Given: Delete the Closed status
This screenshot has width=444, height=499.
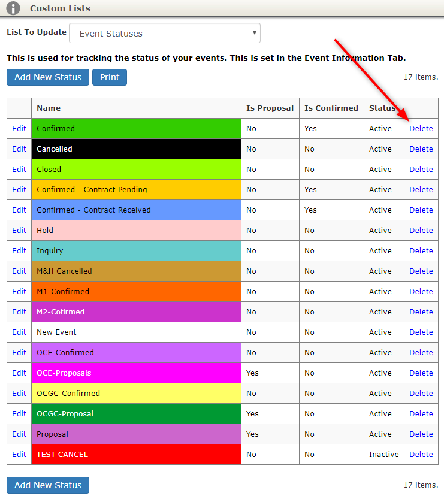Looking at the screenshot, I should pyautogui.click(x=421, y=170).
